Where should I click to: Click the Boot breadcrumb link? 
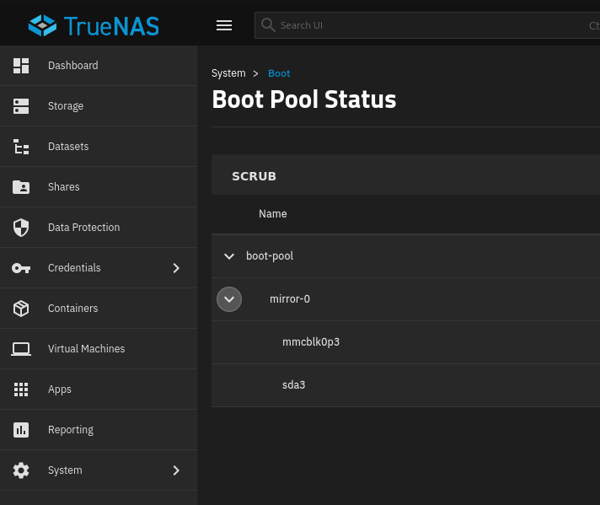[x=279, y=73]
